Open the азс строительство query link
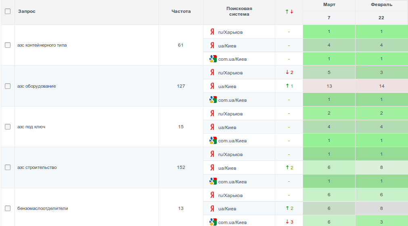Viewport: 408px width, 226px height. [37, 167]
